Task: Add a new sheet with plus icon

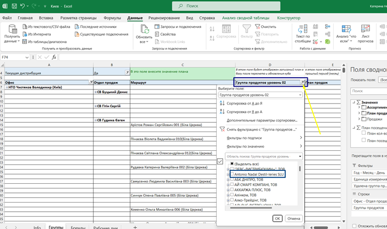Action: coord(135,227)
